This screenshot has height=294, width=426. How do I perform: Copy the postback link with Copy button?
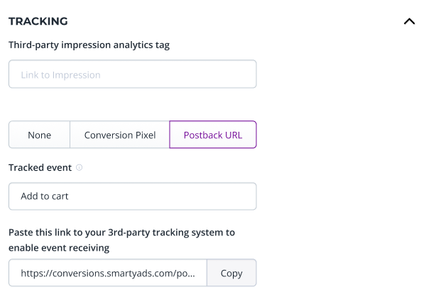(x=231, y=273)
